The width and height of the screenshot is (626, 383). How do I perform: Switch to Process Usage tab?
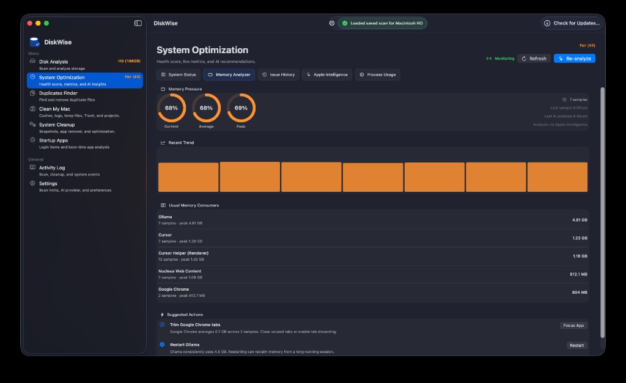coord(377,75)
